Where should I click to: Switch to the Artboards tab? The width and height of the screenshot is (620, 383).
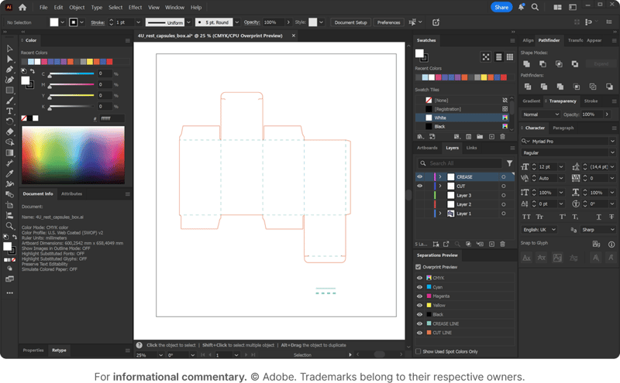click(x=427, y=148)
